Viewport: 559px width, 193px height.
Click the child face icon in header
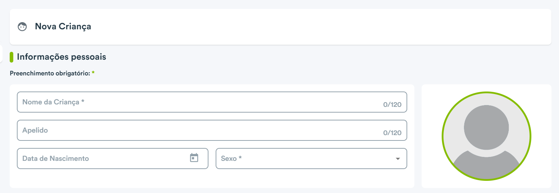(23, 27)
